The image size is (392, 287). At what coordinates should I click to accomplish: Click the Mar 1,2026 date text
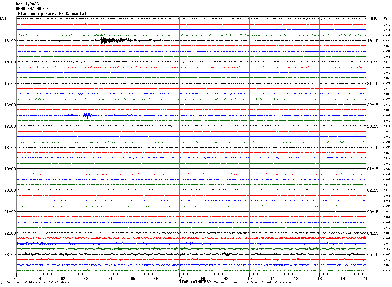[x=27, y=4]
